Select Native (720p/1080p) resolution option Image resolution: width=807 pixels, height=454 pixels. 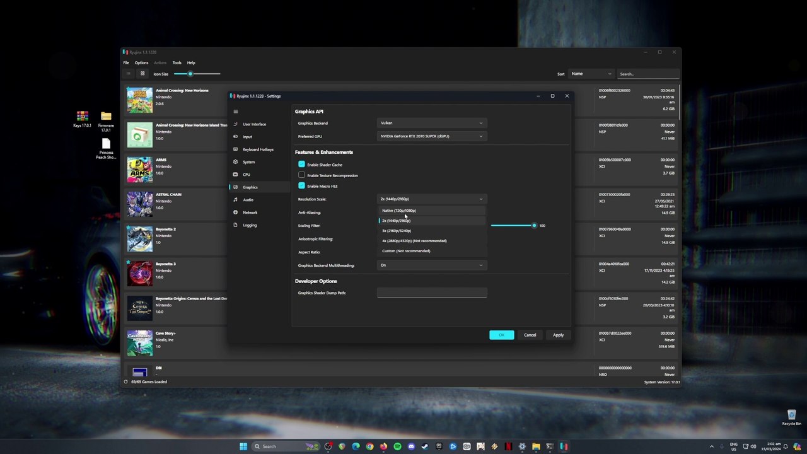pos(399,211)
